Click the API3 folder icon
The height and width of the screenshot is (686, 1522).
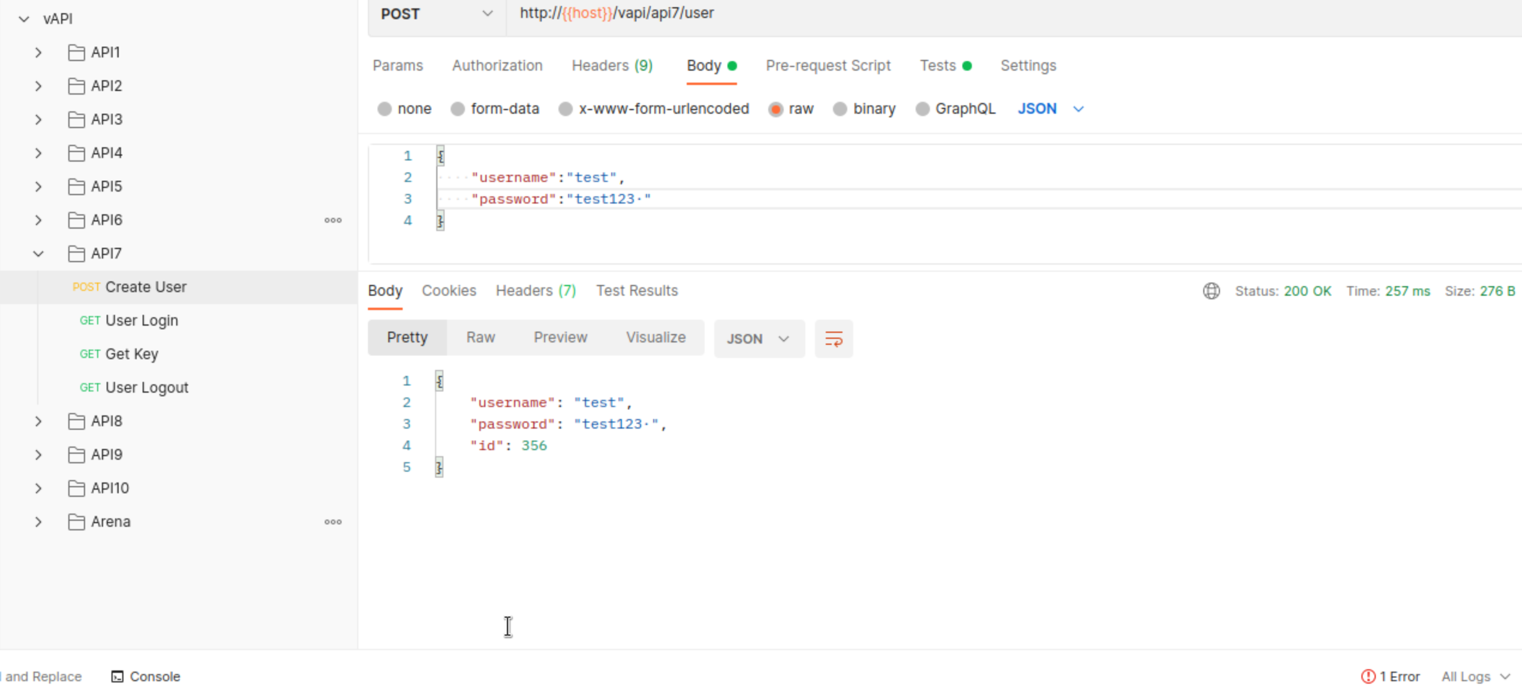point(76,120)
